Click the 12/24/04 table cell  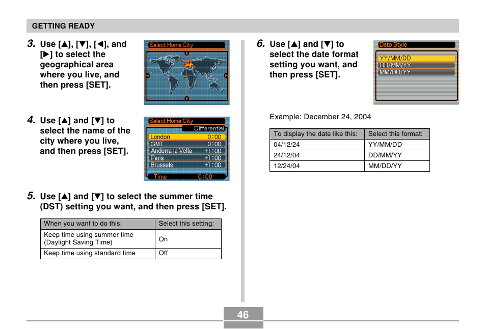click(x=317, y=166)
